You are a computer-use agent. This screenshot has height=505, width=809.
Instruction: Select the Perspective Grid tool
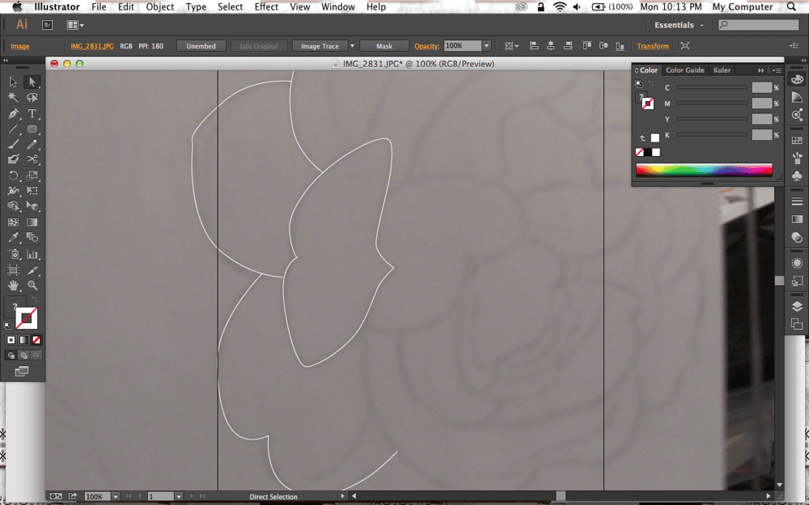32,206
